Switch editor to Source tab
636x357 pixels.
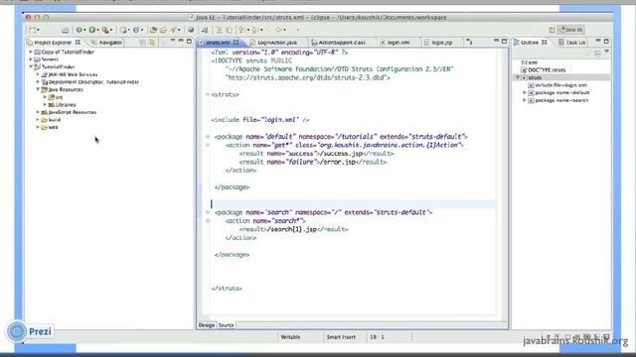(x=226, y=325)
